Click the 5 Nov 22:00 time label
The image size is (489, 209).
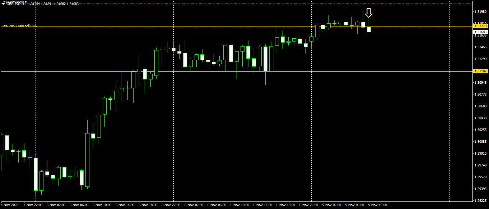coord(171,205)
